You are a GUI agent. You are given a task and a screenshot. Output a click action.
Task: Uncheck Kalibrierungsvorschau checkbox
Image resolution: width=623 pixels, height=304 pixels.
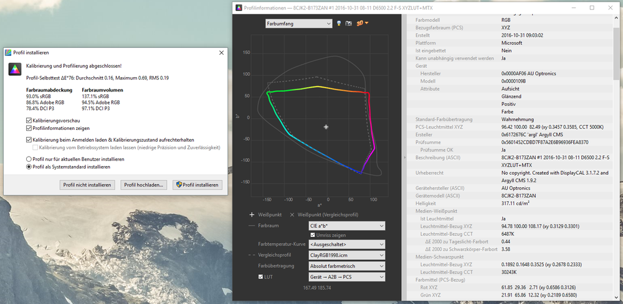point(29,120)
